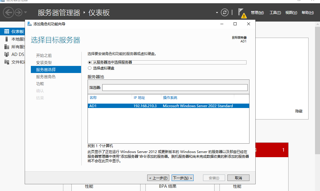
Task: Open the 帮助(H) menu
Action: (308, 13)
